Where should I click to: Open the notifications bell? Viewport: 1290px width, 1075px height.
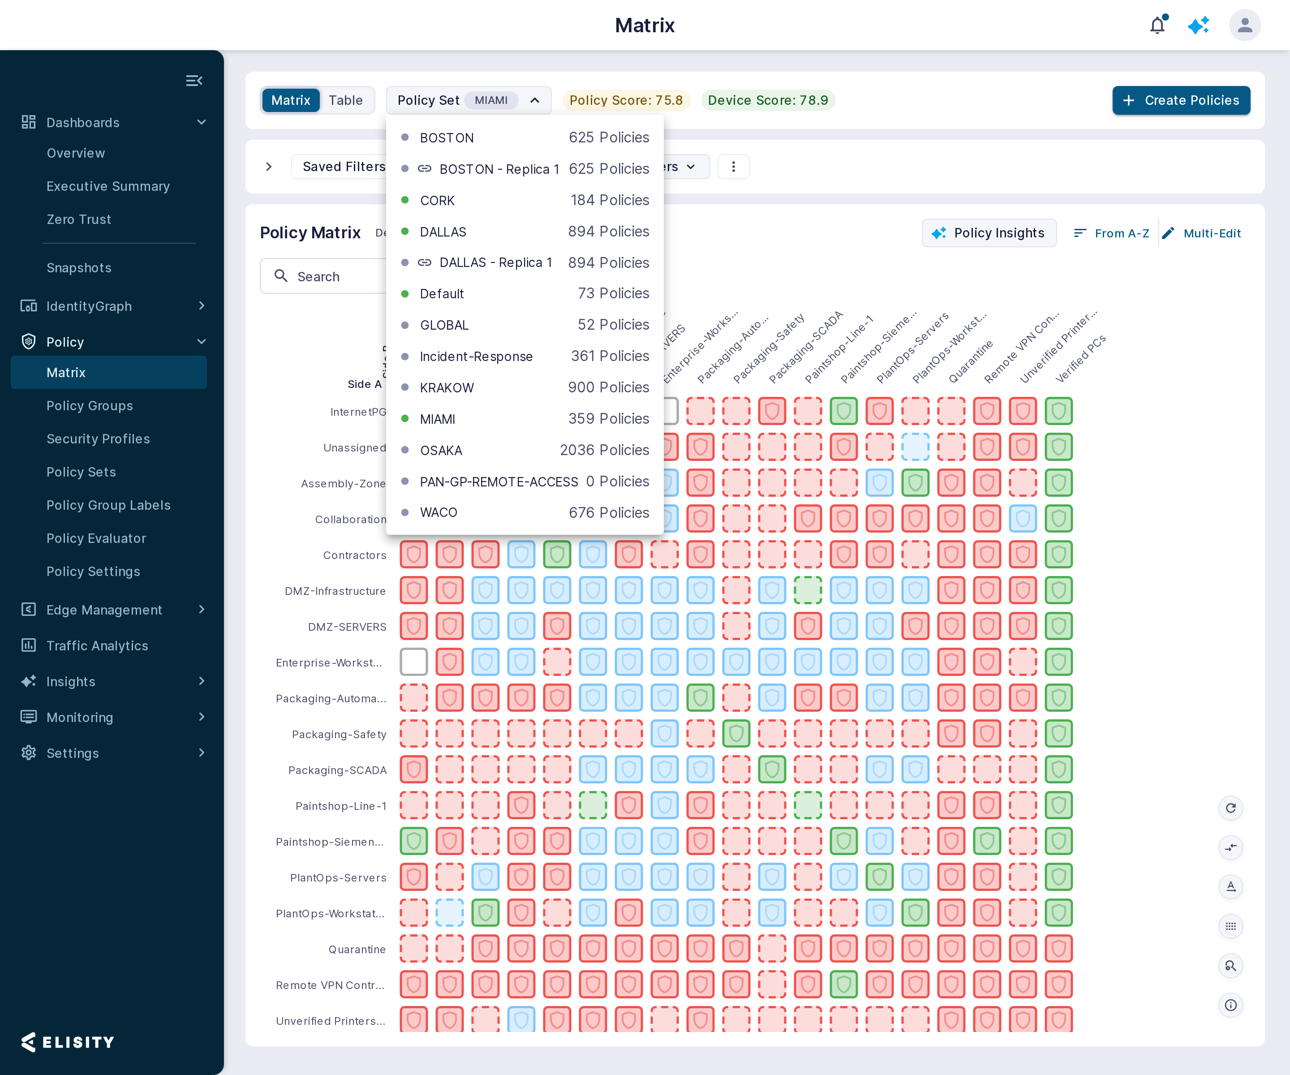pyautogui.click(x=1157, y=25)
